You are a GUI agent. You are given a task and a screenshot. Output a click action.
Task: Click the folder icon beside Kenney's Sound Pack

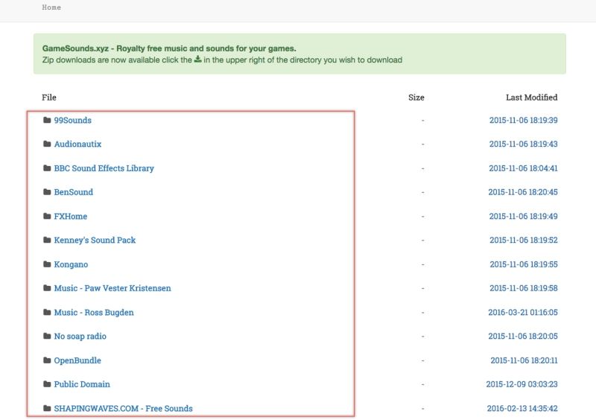point(47,241)
